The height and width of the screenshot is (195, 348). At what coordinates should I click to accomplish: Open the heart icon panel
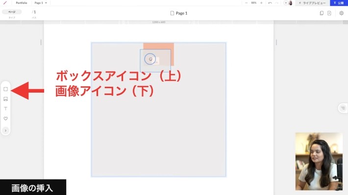click(x=5, y=119)
